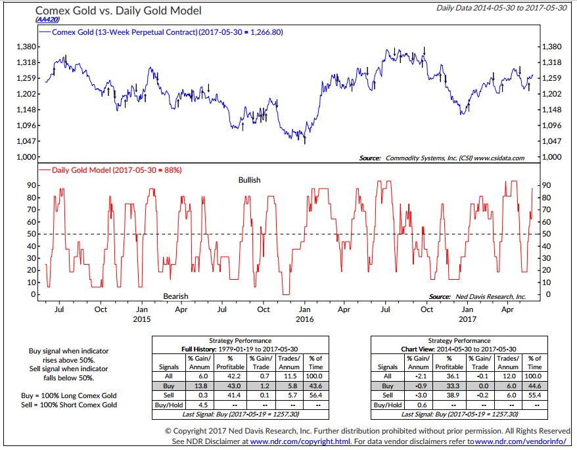The width and height of the screenshot is (577, 450).
Task: Click the Full History strategy performance table header
Action: [x=239, y=349]
